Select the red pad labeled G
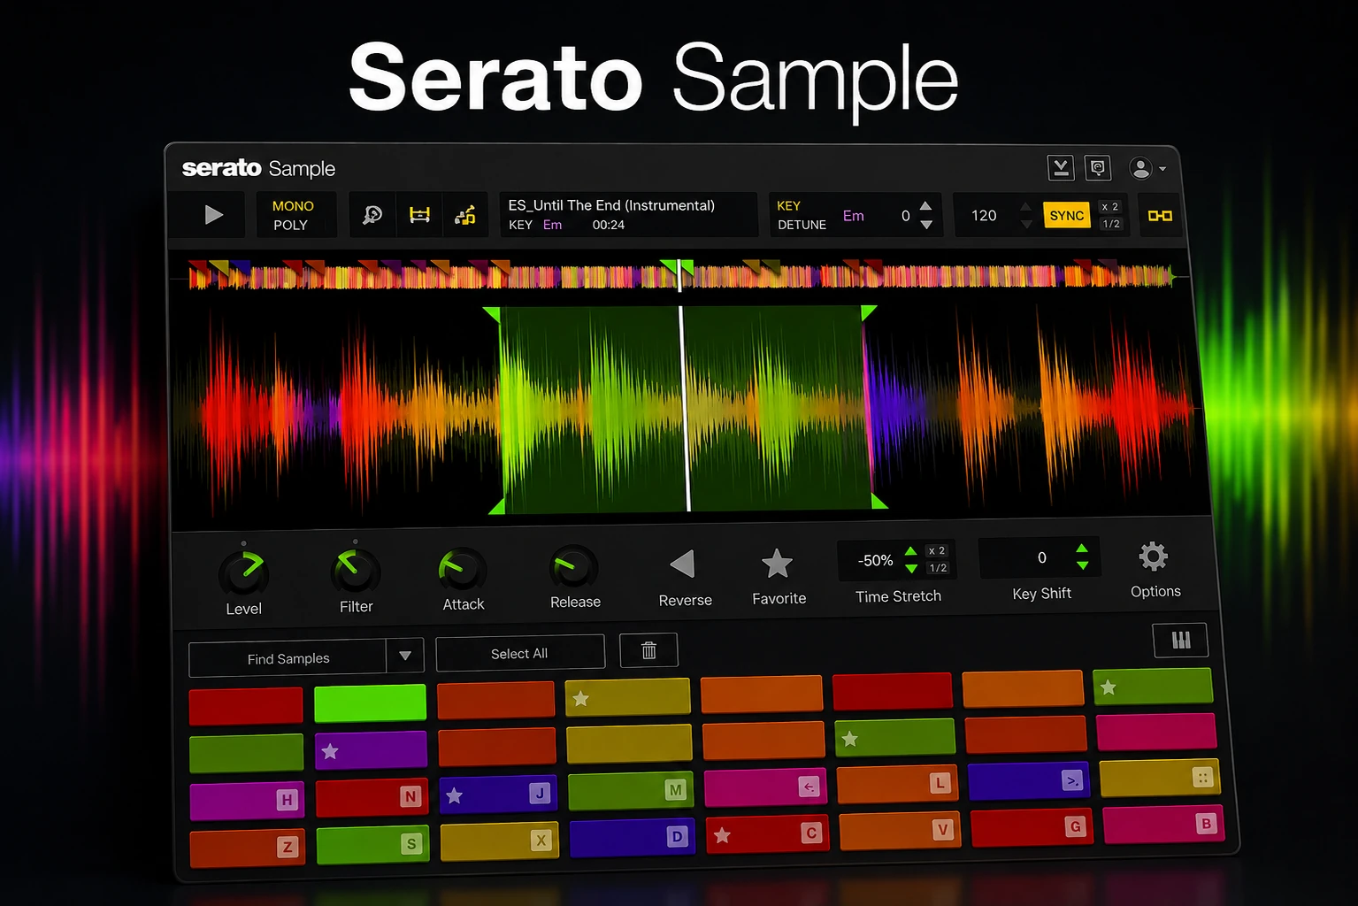Screen dimensions: 1358x906 coord(1032,827)
